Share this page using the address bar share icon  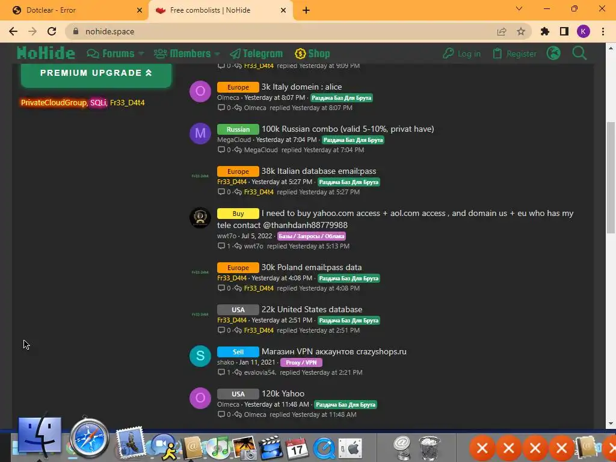point(502,31)
